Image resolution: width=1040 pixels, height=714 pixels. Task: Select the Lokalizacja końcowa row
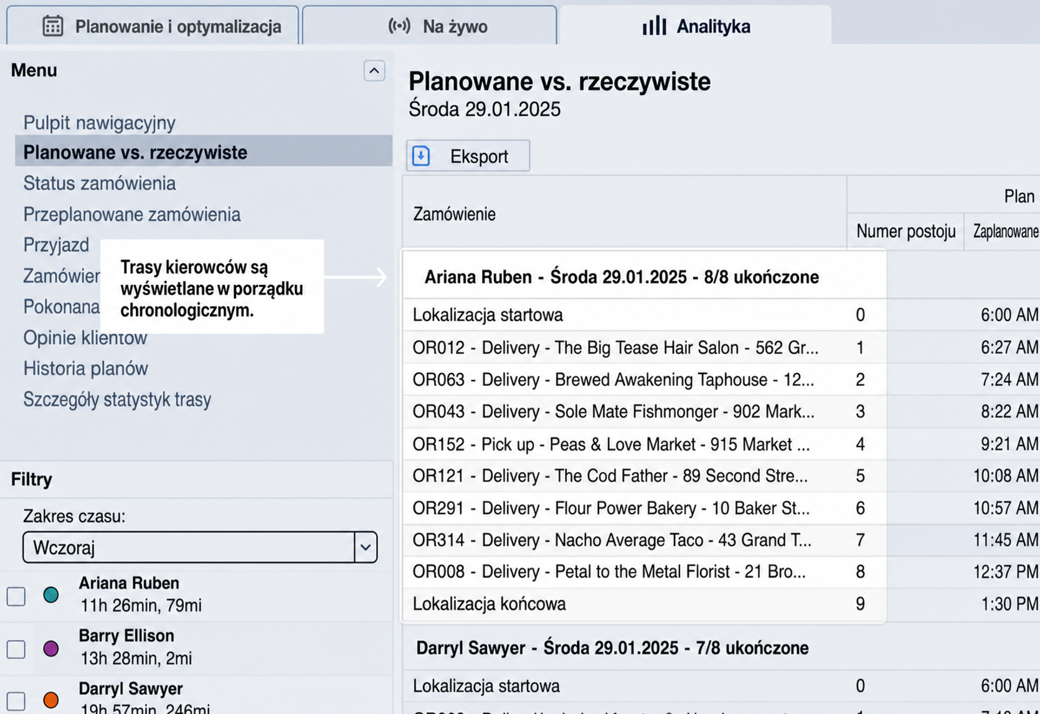tap(645, 604)
